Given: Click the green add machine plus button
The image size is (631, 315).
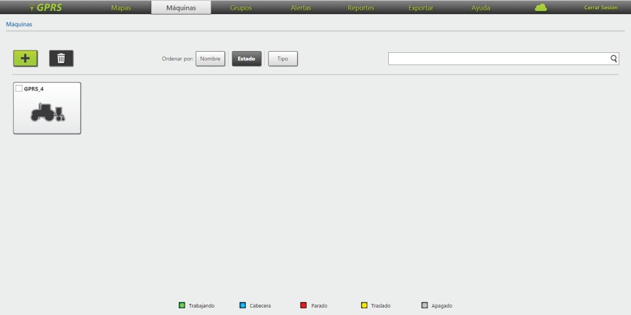Looking at the screenshot, I should click(x=25, y=58).
